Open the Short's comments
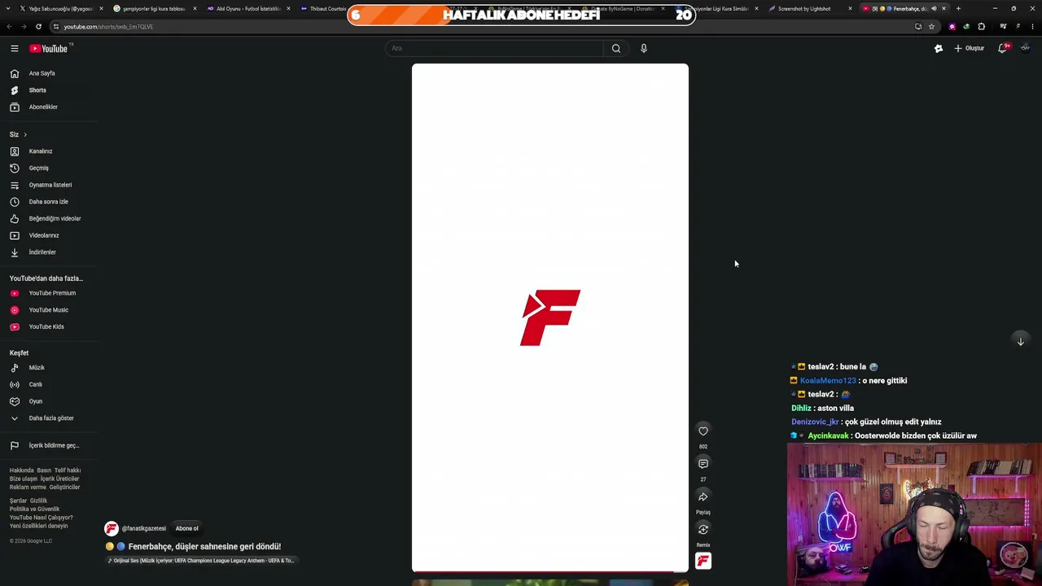Viewport: 1042px width, 586px height. [x=703, y=464]
